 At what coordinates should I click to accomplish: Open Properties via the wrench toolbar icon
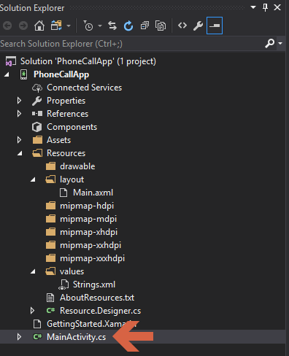click(198, 26)
